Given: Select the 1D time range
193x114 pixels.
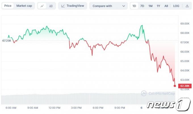Looking at the screenshot, I should pos(134,6).
